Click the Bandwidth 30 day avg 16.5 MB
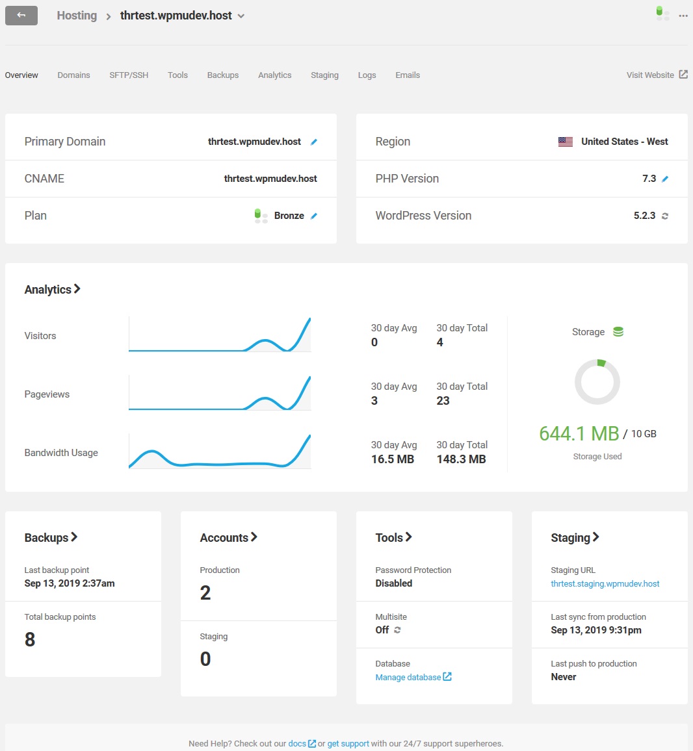Image resolution: width=693 pixels, height=751 pixels. coord(393,459)
